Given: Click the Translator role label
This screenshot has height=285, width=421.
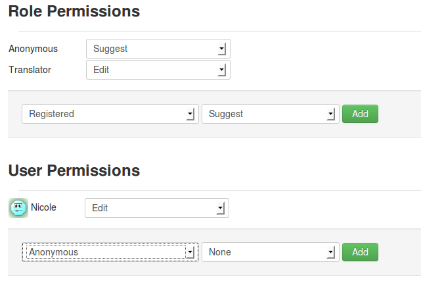Looking at the screenshot, I should coord(30,69).
